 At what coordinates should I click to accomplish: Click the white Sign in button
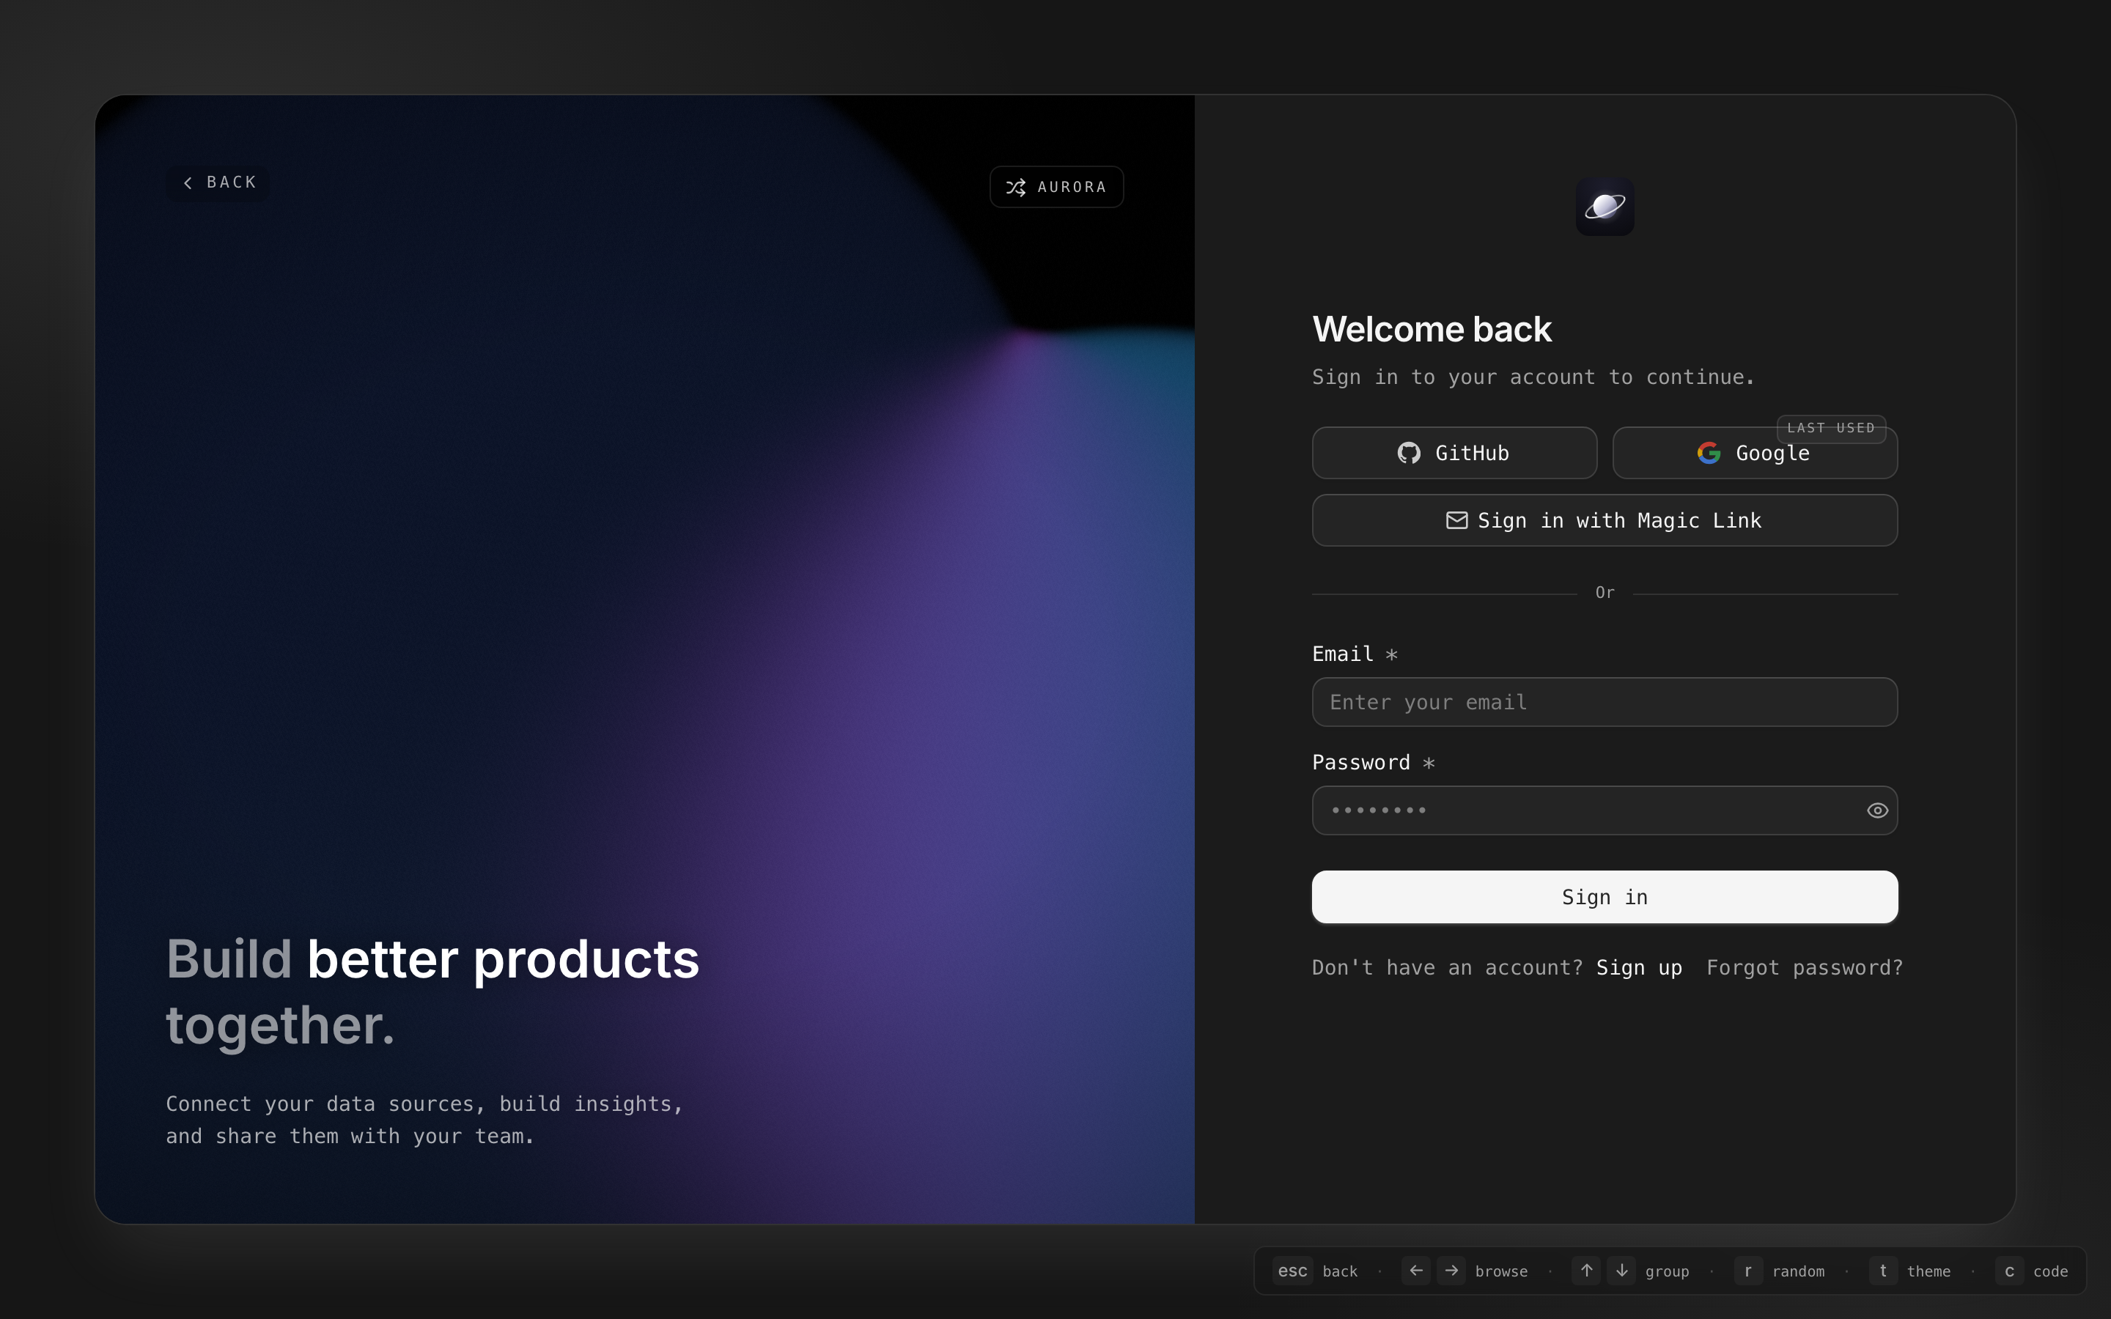pyautogui.click(x=1605, y=897)
